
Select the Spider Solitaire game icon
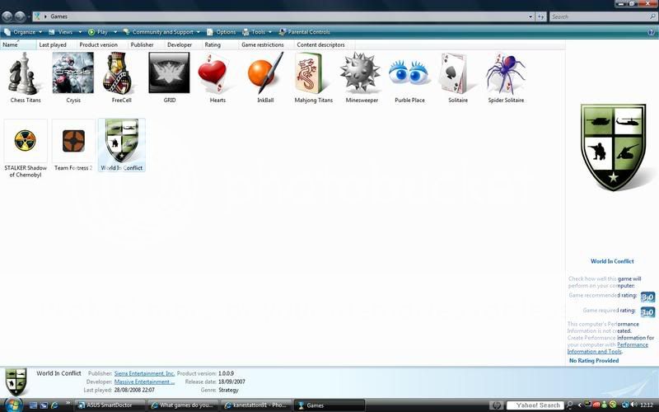(506, 73)
